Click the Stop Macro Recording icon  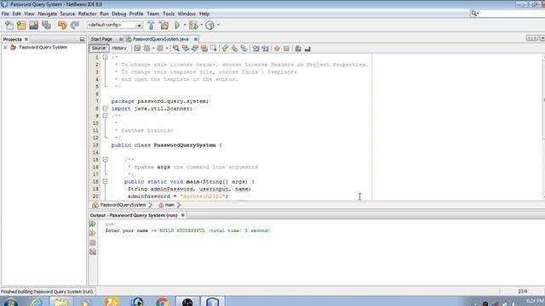pyautogui.click(x=286, y=48)
